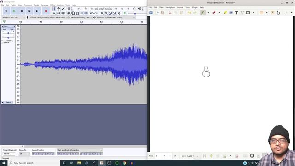Viewport: 295px width, 166px height.
Task: Select the Xournal++ Highlighter tool
Action: 225,12
